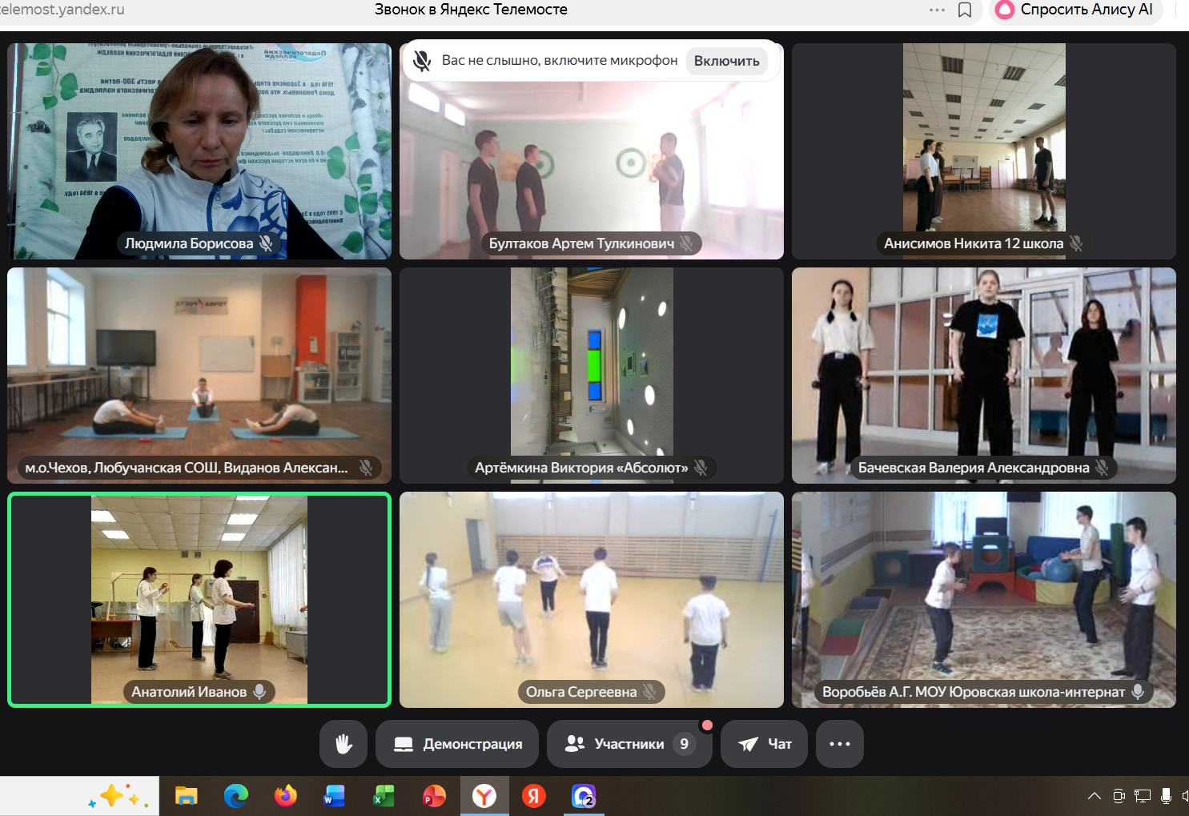
Task: Launch Microsoft Edge from taskbar
Action: [x=235, y=796]
